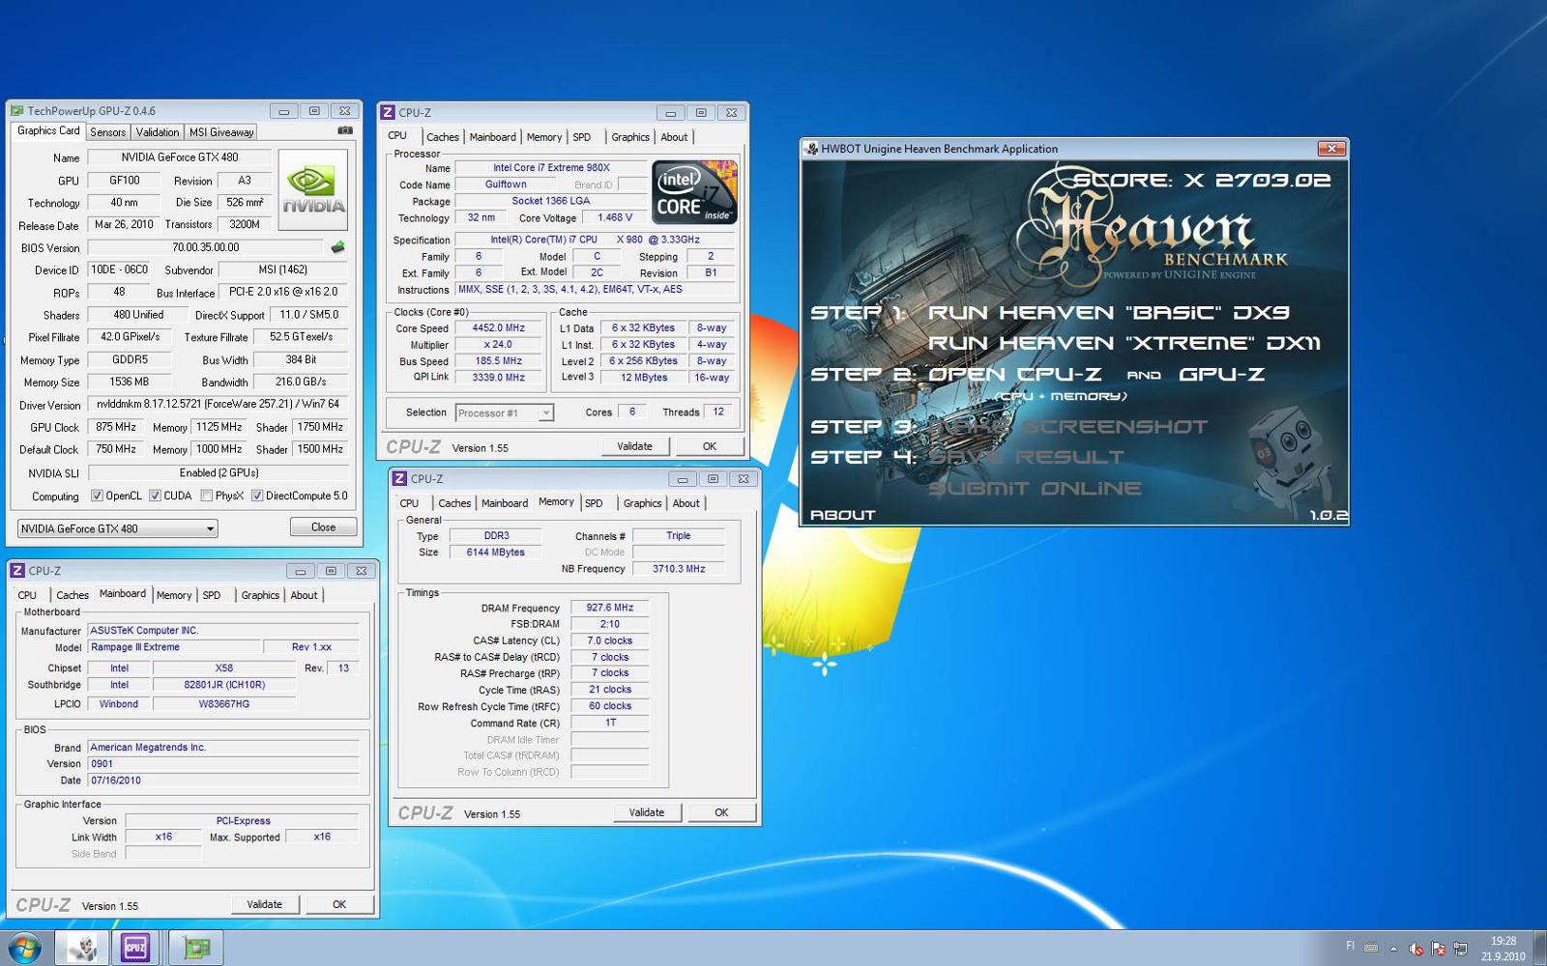Click the green BIOS save chip icon
Image resolution: width=1547 pixels, height=966 pixels.
tap(337, 247)
